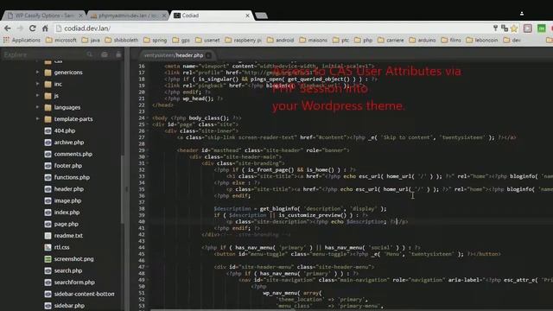Screen dimensions: 553x311
Task: Open search.php in the file tree
Action: (67, 270)
